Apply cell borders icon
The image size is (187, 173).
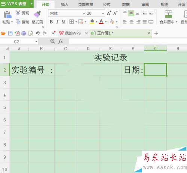[71, 22]
